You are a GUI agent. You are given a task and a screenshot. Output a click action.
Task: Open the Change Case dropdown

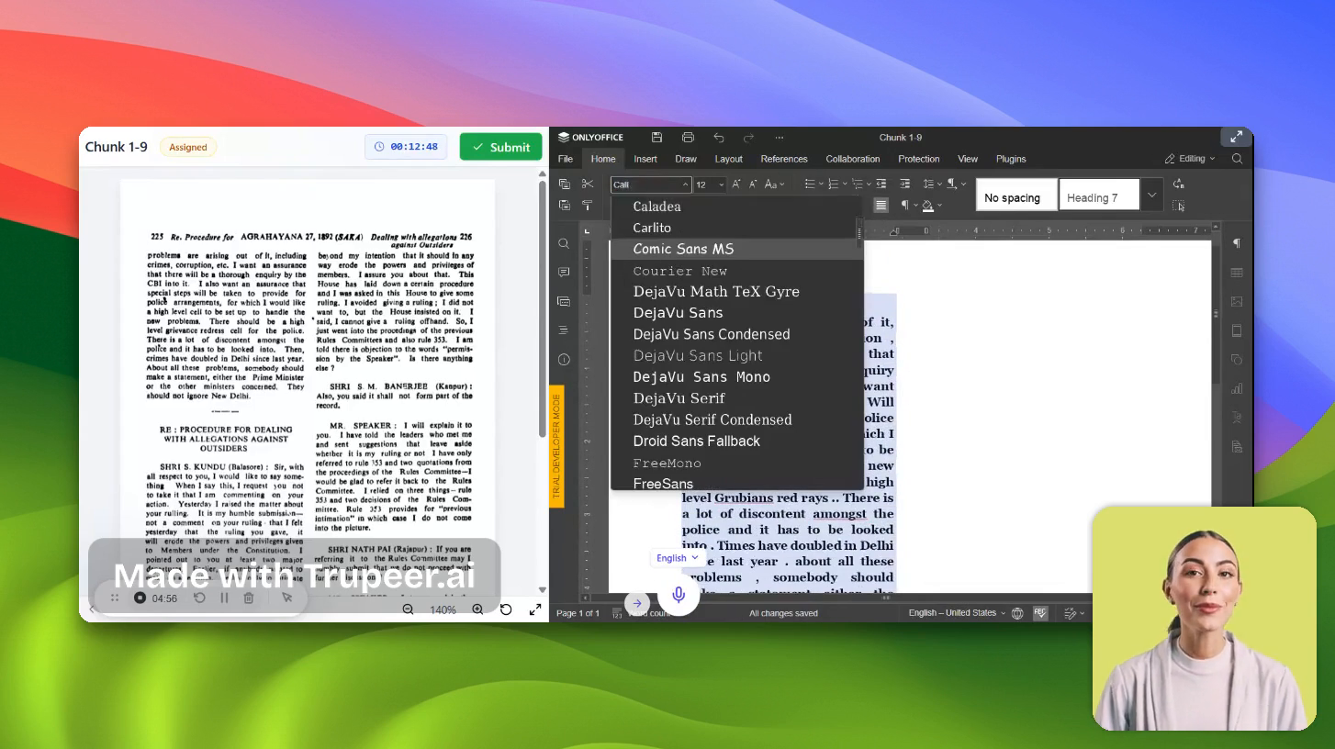click(775, 184)
